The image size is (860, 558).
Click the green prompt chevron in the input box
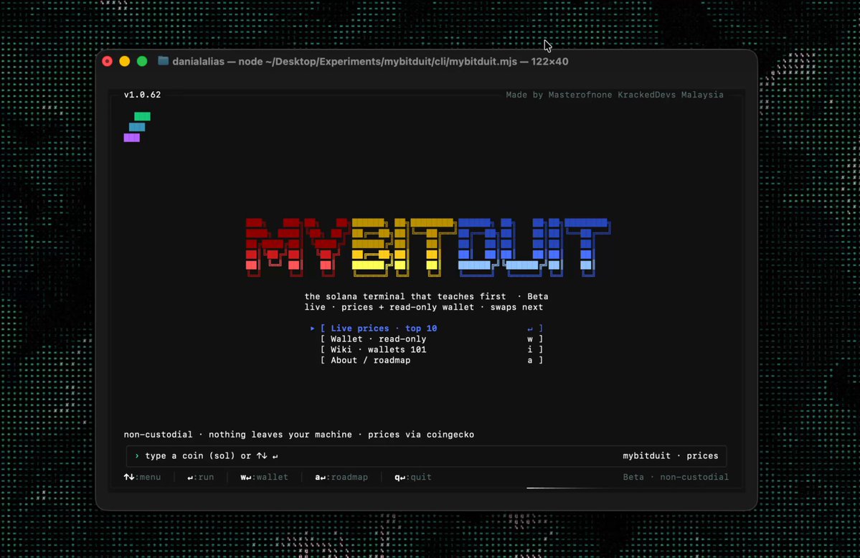[137, 456]
